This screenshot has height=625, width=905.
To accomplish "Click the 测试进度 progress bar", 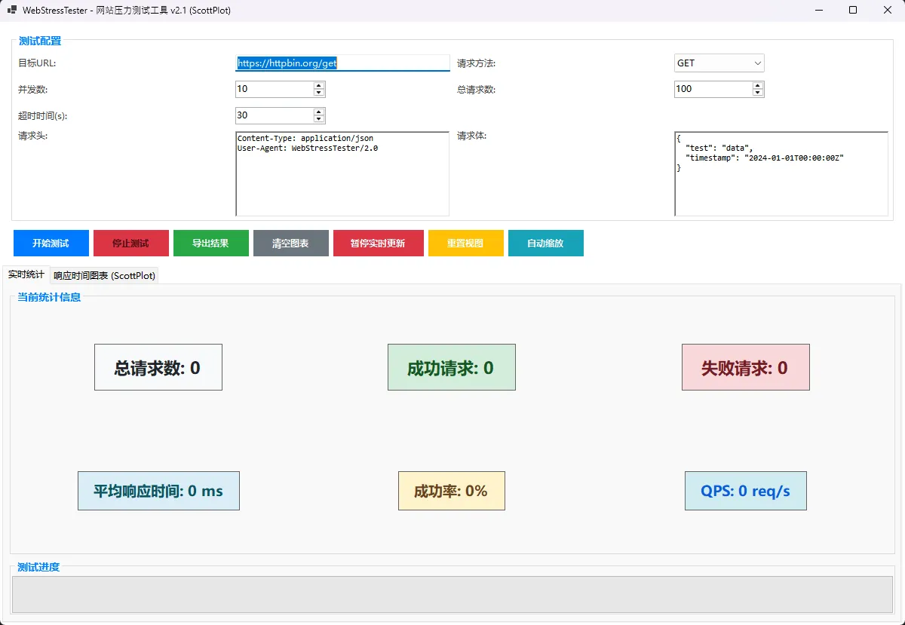I will click(x=452, y=594).
